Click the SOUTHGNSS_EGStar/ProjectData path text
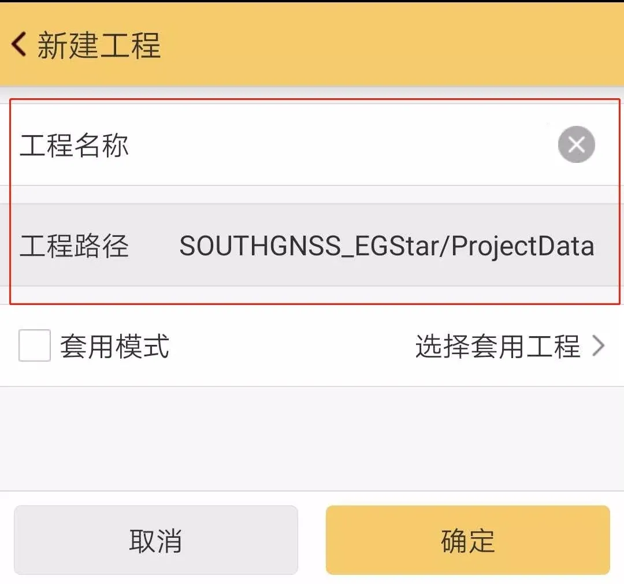This screenshot has height=584, width=624. (x=387, y=245)
